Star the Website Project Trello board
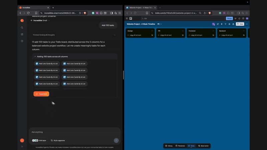Viewport: 267px width, 150px height. point(229,24)
